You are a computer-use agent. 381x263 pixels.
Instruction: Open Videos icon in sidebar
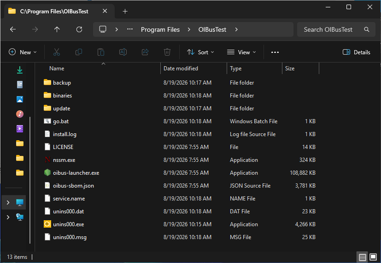20,129
